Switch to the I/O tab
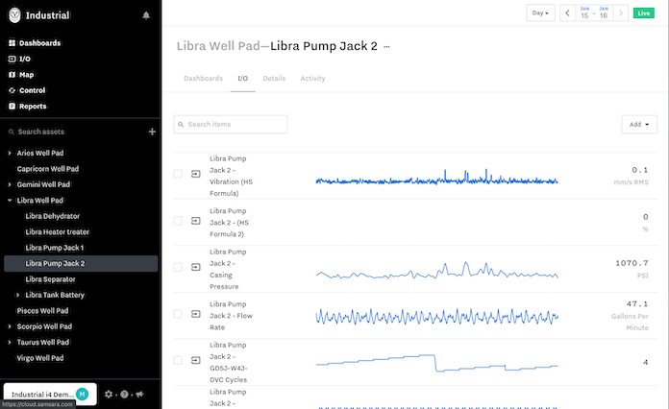 coord(243,79)
